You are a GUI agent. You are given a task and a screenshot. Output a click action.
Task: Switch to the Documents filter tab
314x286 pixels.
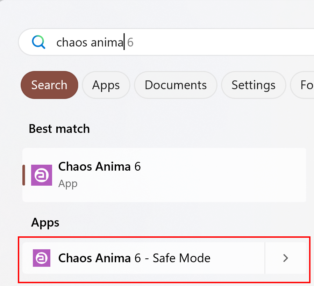(176, 85)
